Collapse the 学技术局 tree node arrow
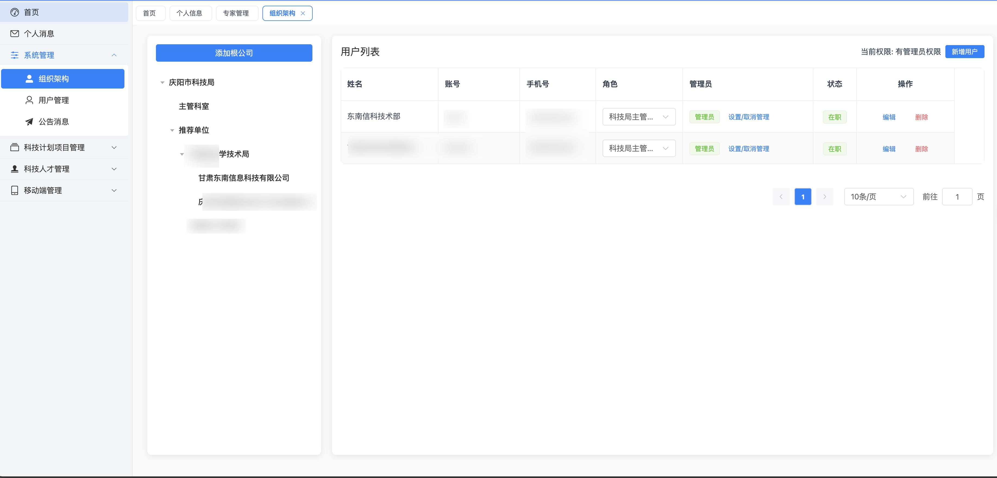Image resolution: width=997 pixels, height=478 pixels. pyautogui.click(x=182, y=155)
